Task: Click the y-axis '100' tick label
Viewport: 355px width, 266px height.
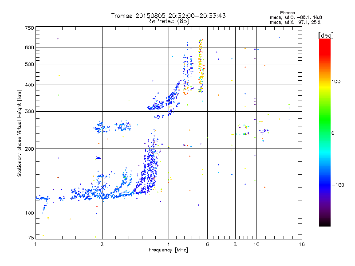Action: click(29, 213)
